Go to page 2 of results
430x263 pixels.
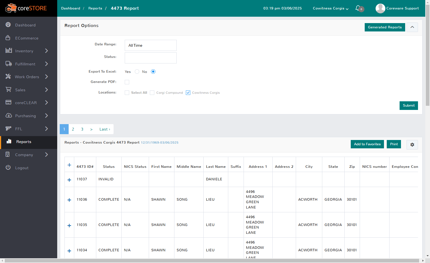[73, 129]
